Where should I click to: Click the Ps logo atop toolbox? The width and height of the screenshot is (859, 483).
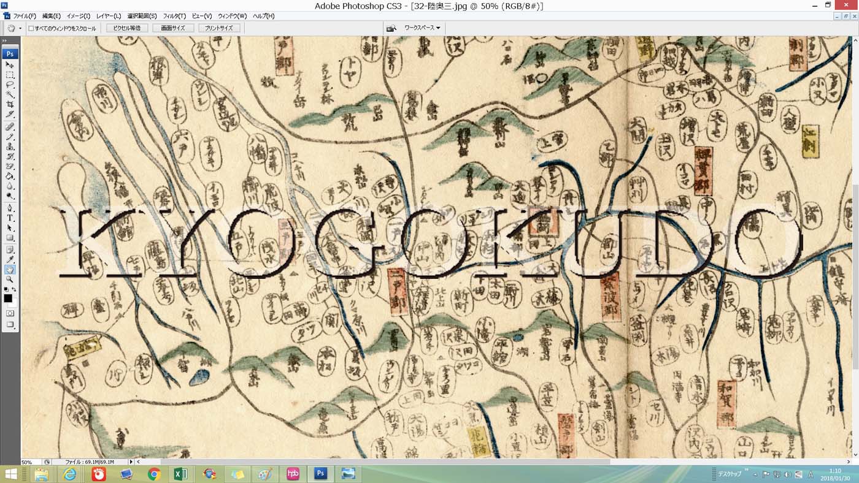click(x=10, y=54)
